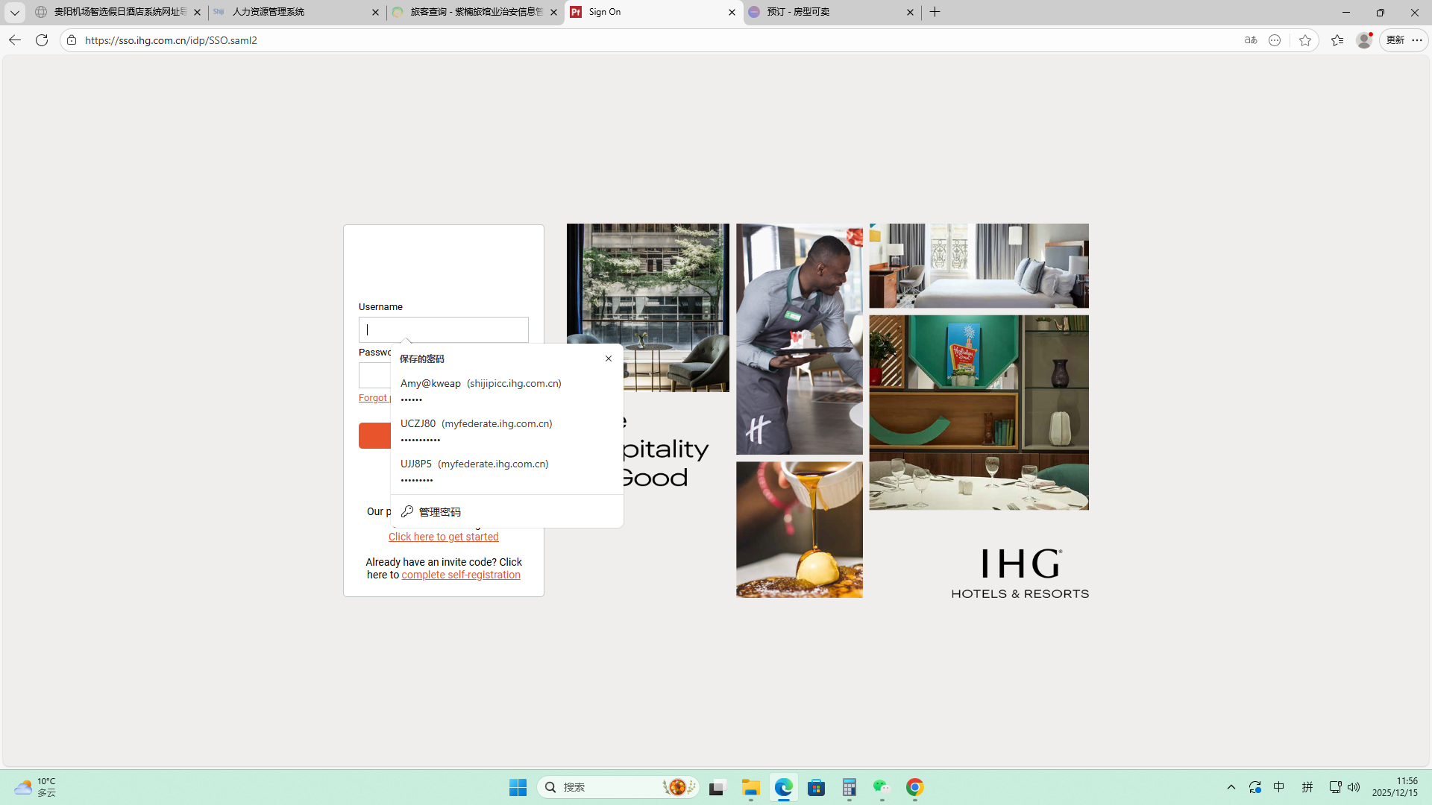Screen dimensions: 1432x805
Task: Click the complete self-registration link
Action: click(460, 575)
